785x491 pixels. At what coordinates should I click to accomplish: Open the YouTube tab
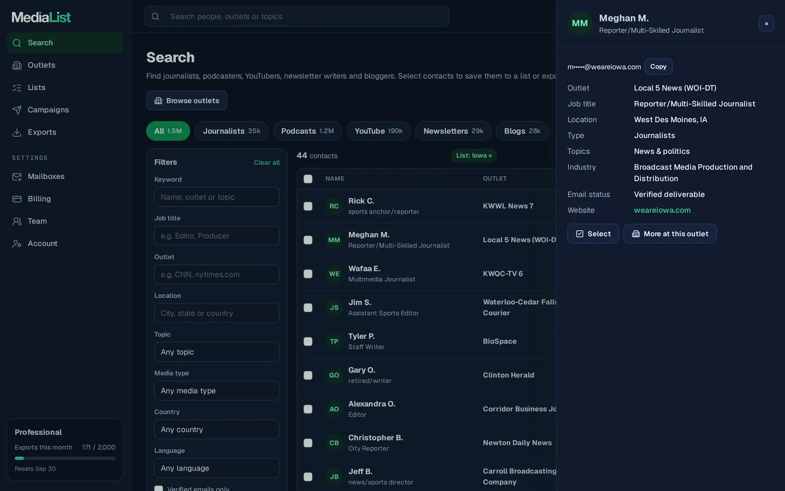[379, 131]
